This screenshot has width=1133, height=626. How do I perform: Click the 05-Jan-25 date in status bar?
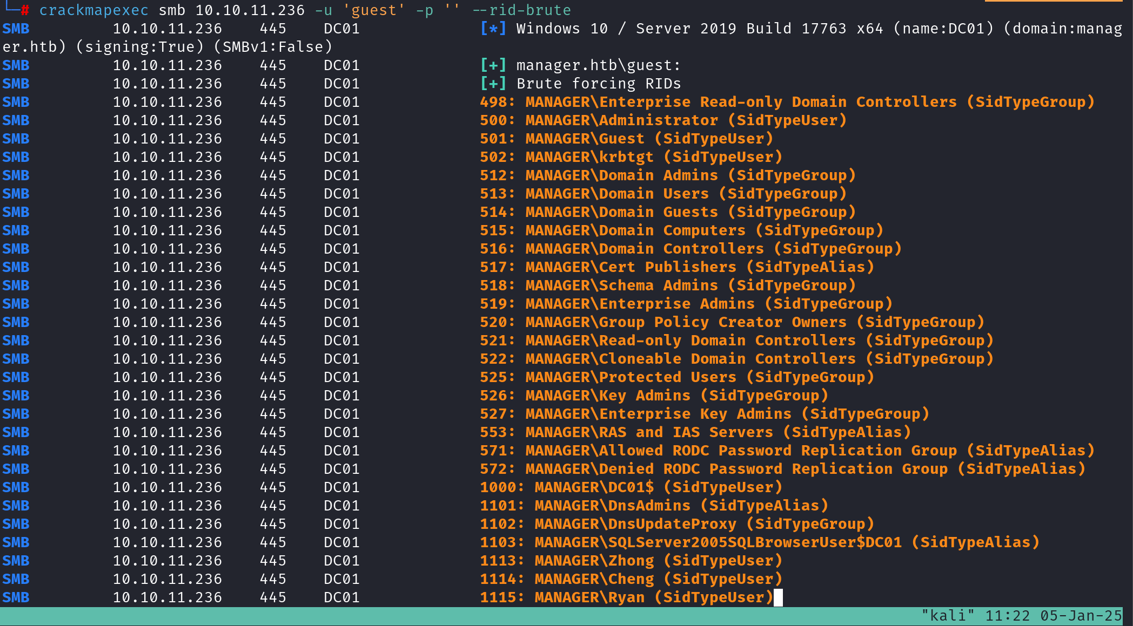(x=1081, y=616)
